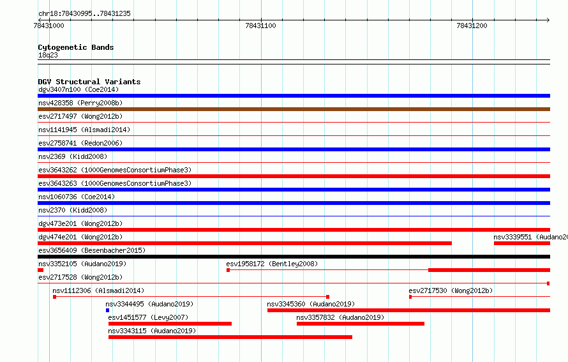Open nsv3339551 (Audano) variant label
This screenshot has height=362, width=568.
tap(530, 237)
